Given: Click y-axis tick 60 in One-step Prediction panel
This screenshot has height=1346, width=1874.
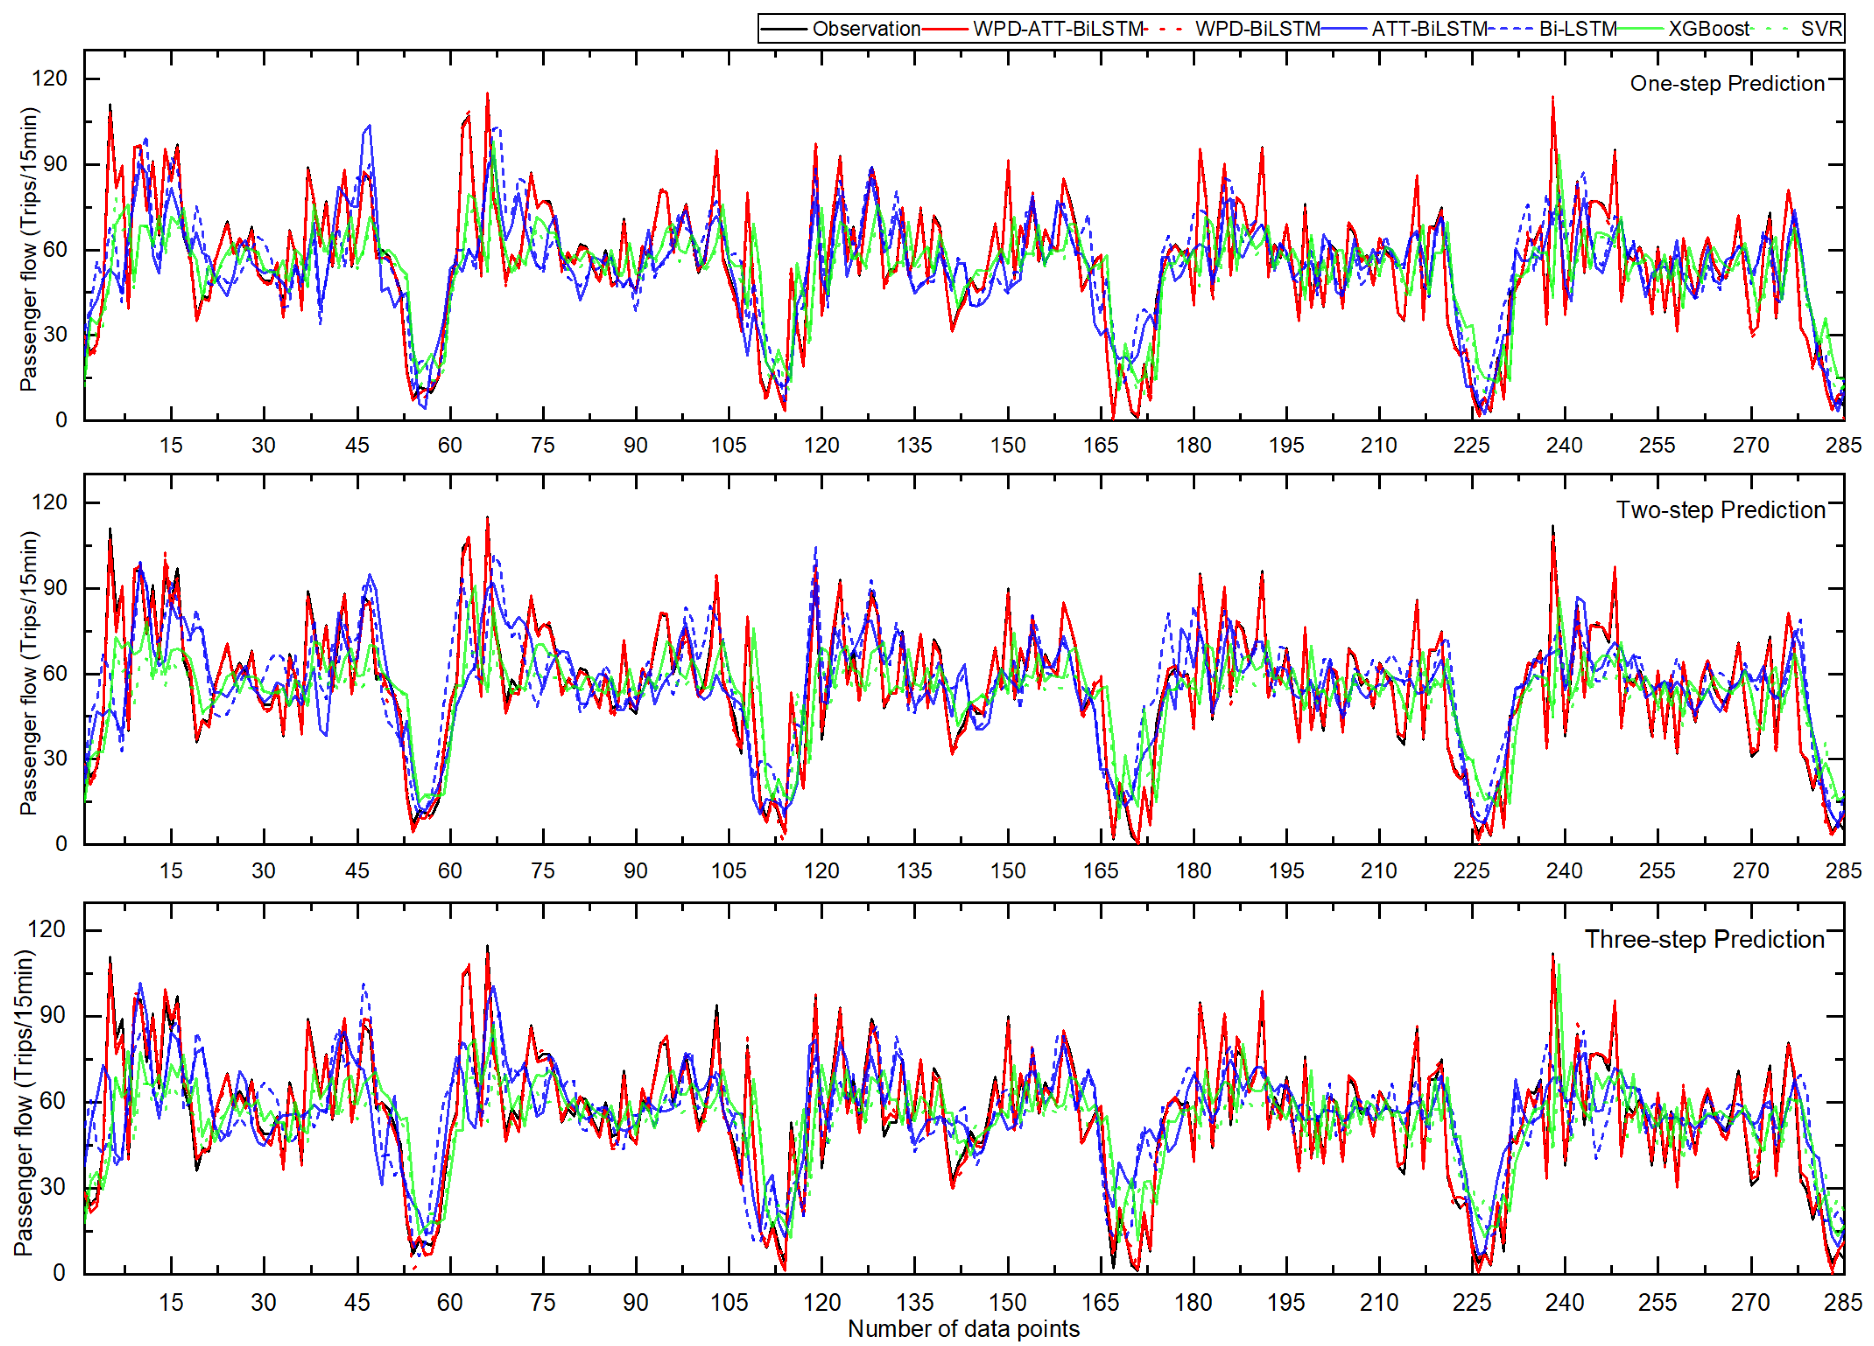Looking at the screenshot, I should click(x=55, y=250).
